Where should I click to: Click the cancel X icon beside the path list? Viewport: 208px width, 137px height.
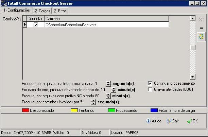(201, 20)
